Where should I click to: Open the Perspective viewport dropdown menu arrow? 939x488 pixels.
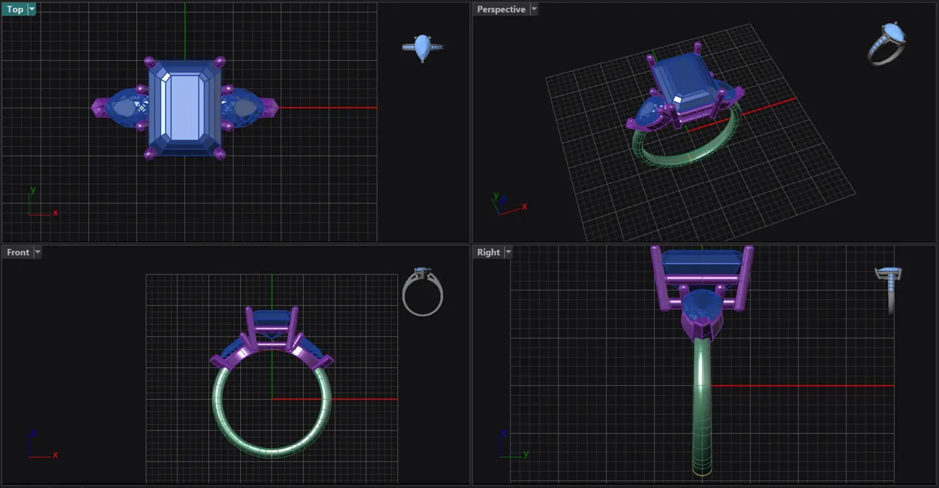534,9
